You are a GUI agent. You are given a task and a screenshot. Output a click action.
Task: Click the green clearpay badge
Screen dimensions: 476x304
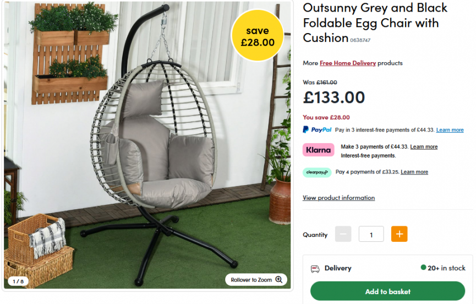coord(317,172)
